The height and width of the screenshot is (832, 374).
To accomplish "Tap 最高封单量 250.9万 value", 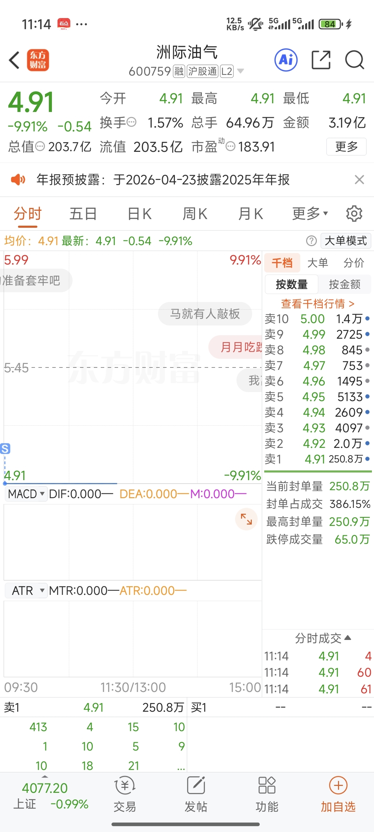I will pyautogui.click(x=349, y=521).
